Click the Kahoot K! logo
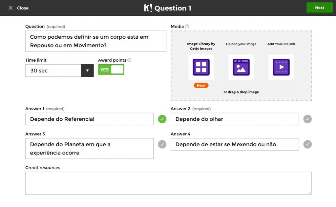Screen dimensions: 336x207 coord(148,8)
